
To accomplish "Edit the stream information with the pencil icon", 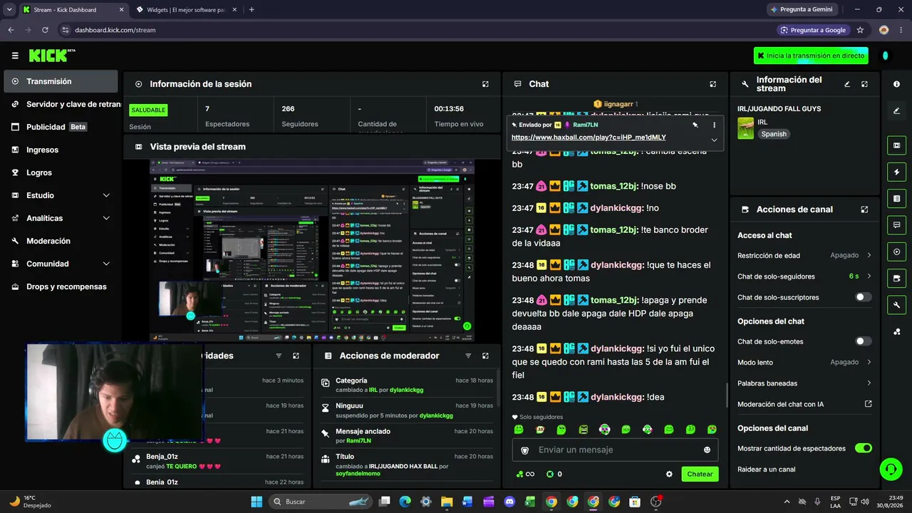I will click(847, 84).
